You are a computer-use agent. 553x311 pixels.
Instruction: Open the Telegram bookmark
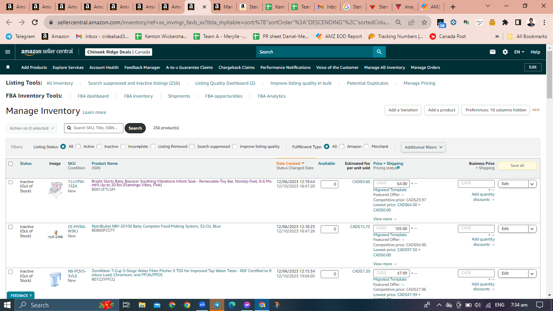(20, 36)
